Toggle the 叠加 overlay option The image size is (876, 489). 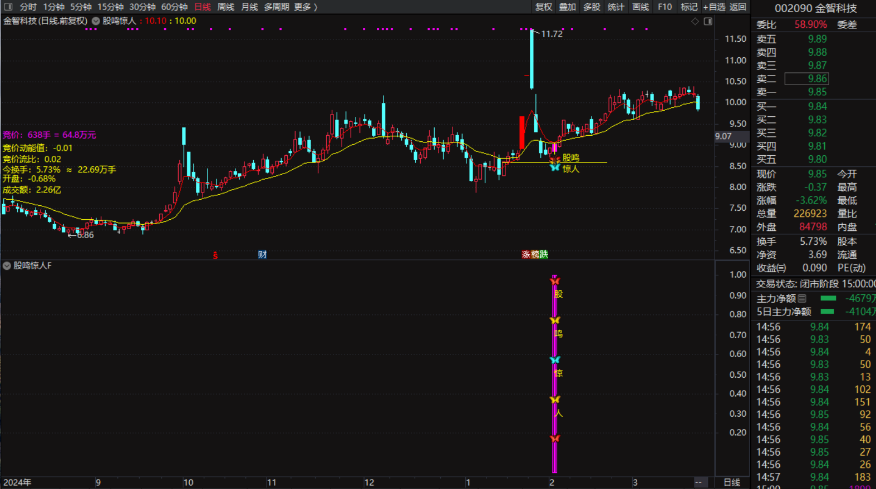point(568,7)
